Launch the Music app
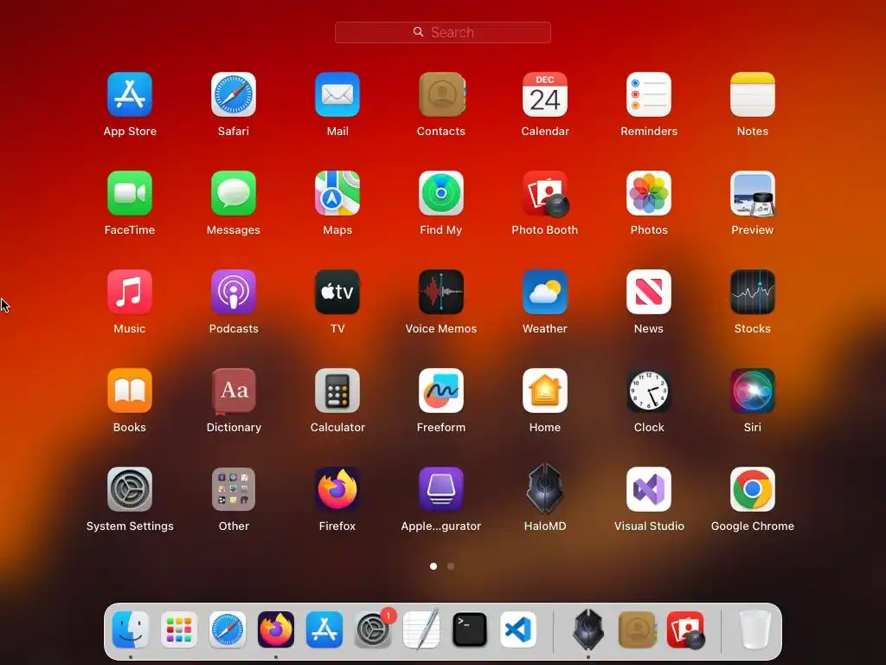This screenshot has height=665, width=886. (x=130, y=292)
